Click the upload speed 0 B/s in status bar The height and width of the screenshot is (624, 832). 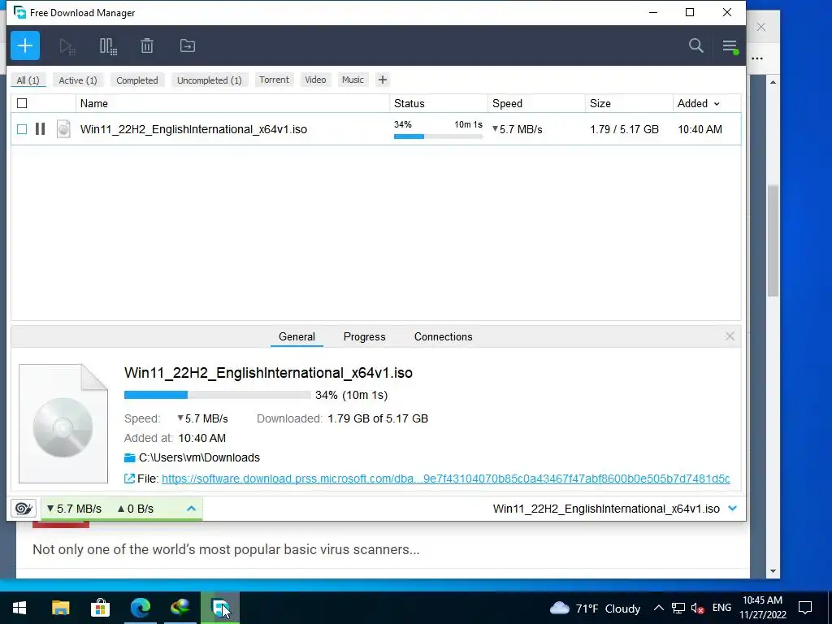click(x=136, y=509)
